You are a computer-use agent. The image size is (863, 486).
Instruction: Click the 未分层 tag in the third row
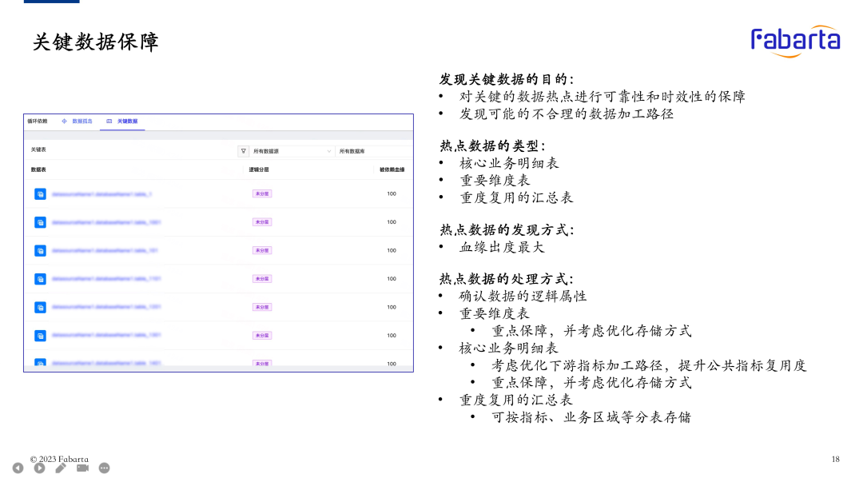262,250
